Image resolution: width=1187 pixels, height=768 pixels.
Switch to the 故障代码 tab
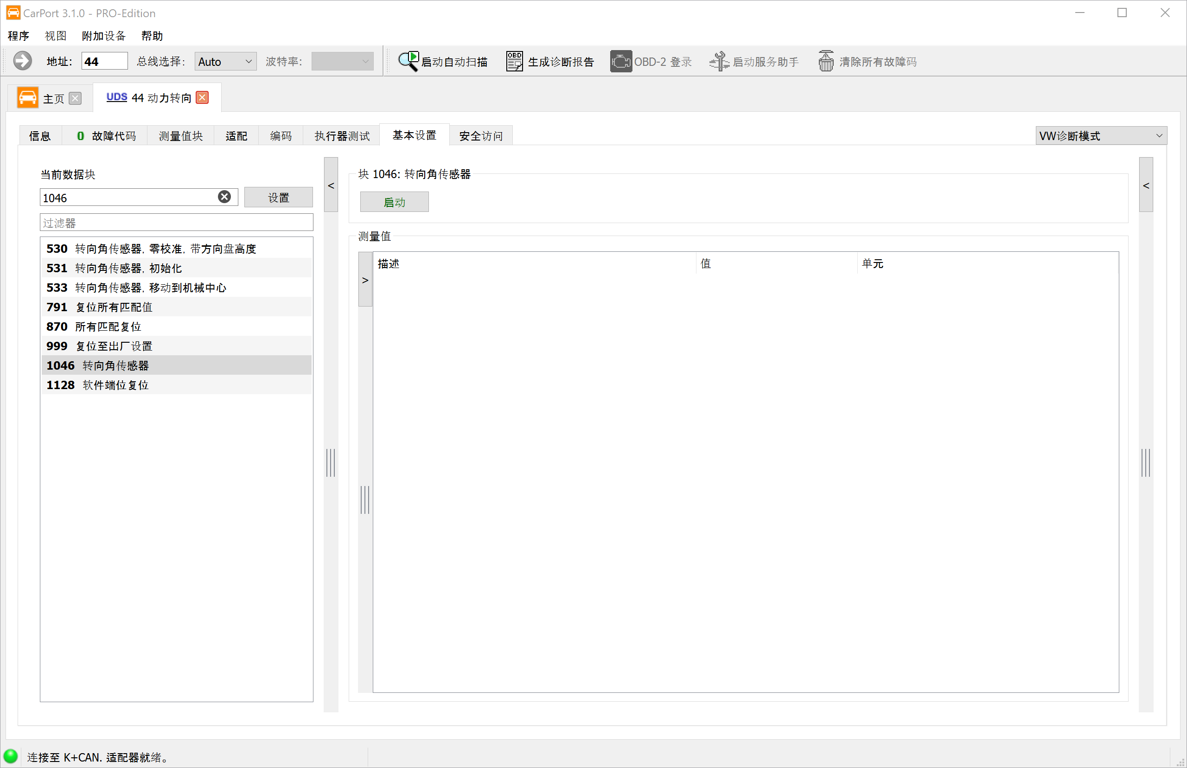105,135
